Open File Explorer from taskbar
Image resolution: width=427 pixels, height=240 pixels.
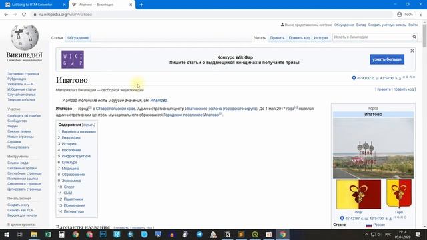[x=34, y=234]
